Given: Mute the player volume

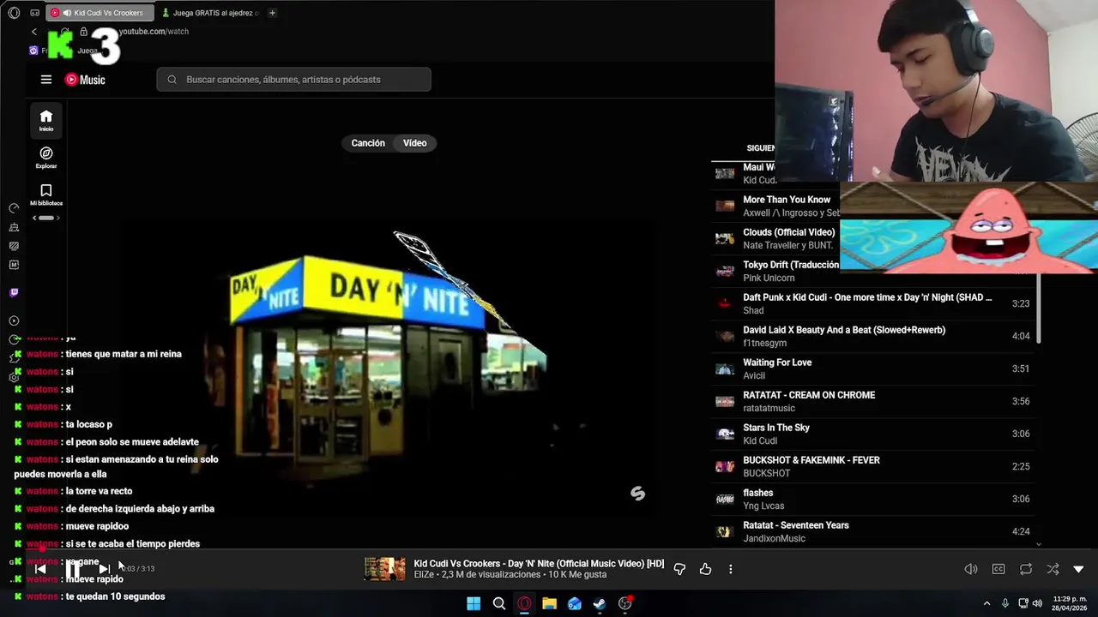Looking at the screenshot, I should (x=971, y=569).
